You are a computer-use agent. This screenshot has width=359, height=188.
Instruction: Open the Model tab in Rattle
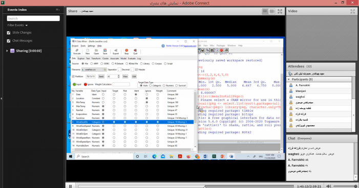tap(123, 58)
